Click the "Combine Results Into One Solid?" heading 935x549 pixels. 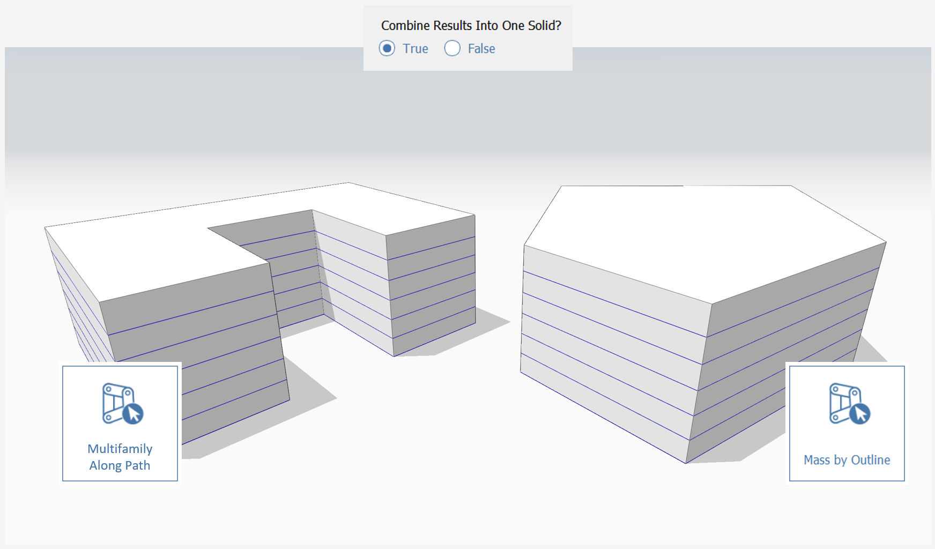click(x=471, y=26)
